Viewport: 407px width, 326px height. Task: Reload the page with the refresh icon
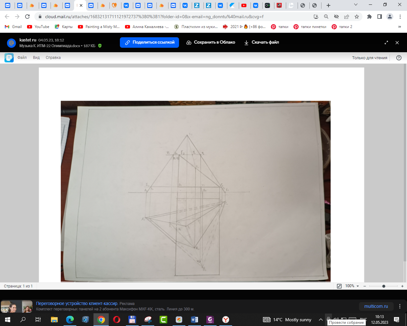coord(27,17)
